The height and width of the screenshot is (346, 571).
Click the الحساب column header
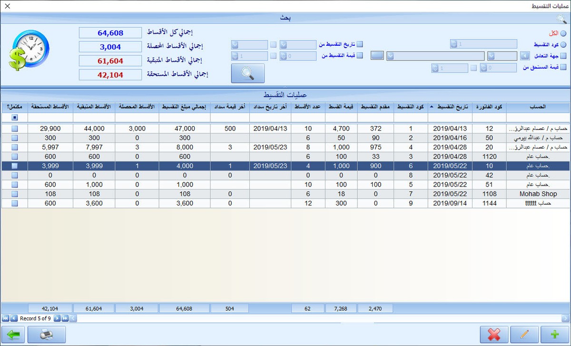(537, 106)
